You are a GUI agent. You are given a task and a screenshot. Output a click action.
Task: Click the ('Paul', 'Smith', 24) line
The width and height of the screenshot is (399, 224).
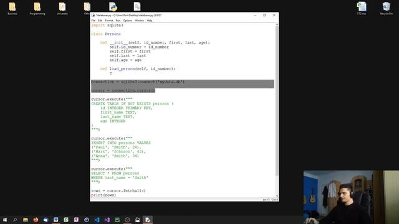pyautogui.click(x=116, y=147)
